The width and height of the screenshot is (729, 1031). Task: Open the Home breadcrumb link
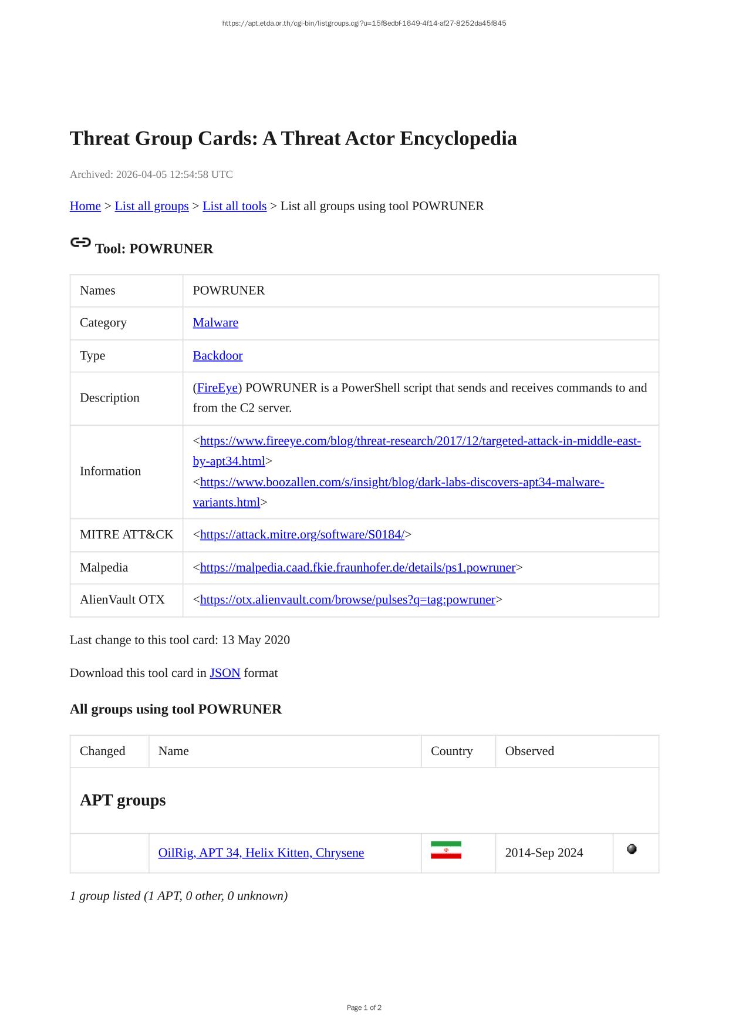[85, 206]
